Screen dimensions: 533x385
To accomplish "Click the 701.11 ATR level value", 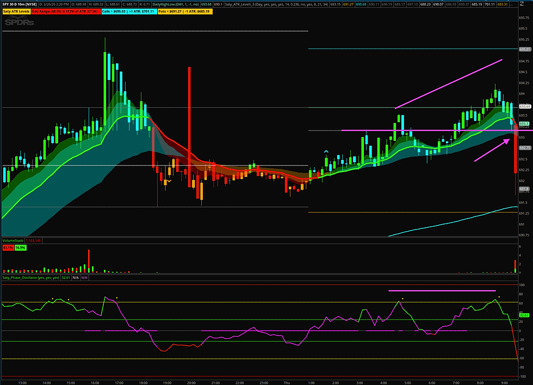I will pos(490,4).
